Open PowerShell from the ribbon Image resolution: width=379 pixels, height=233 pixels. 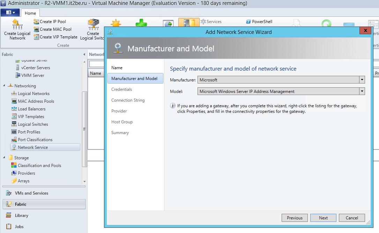(259, 22)
